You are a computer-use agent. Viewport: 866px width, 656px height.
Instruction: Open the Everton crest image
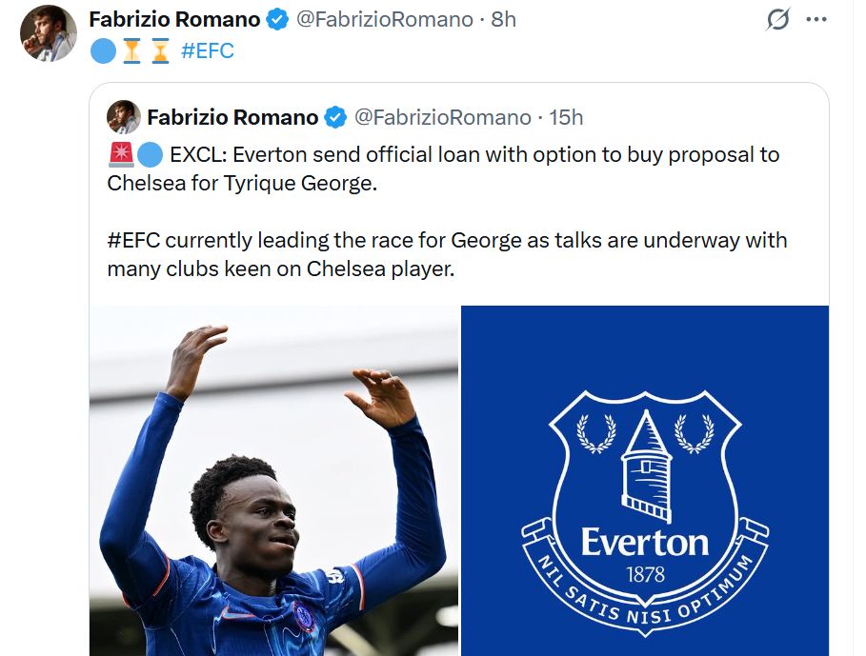pyautogui.click(x=645, y=481)
